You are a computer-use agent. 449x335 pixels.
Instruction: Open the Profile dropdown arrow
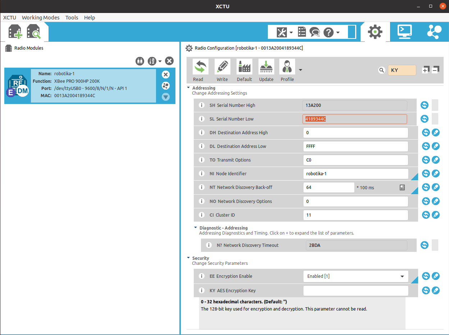[300, 70]
